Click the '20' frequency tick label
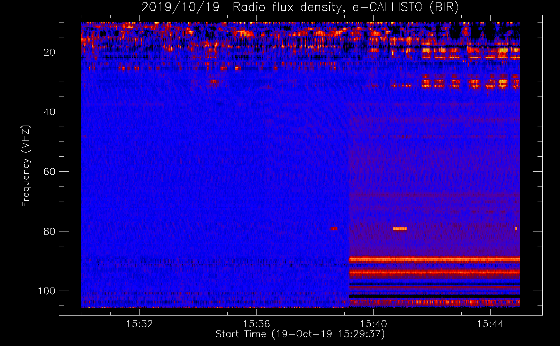560x346 pixels. point(50,52)
